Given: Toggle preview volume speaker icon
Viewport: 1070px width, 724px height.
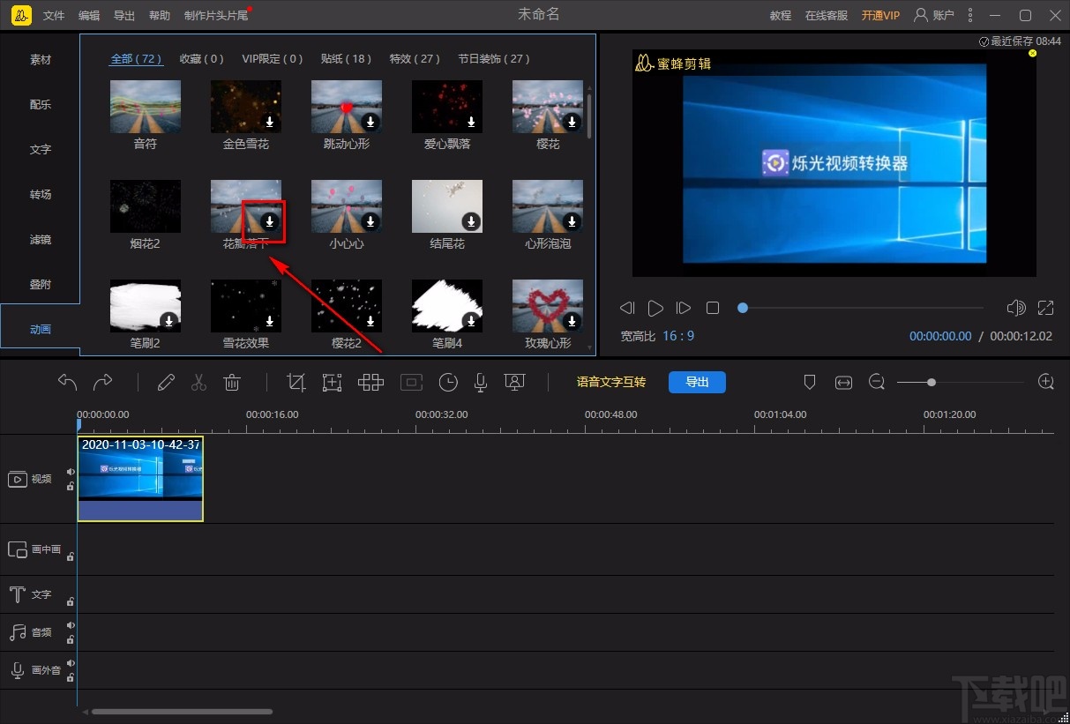Looking at the screenshot, I should coord(1016,308).
